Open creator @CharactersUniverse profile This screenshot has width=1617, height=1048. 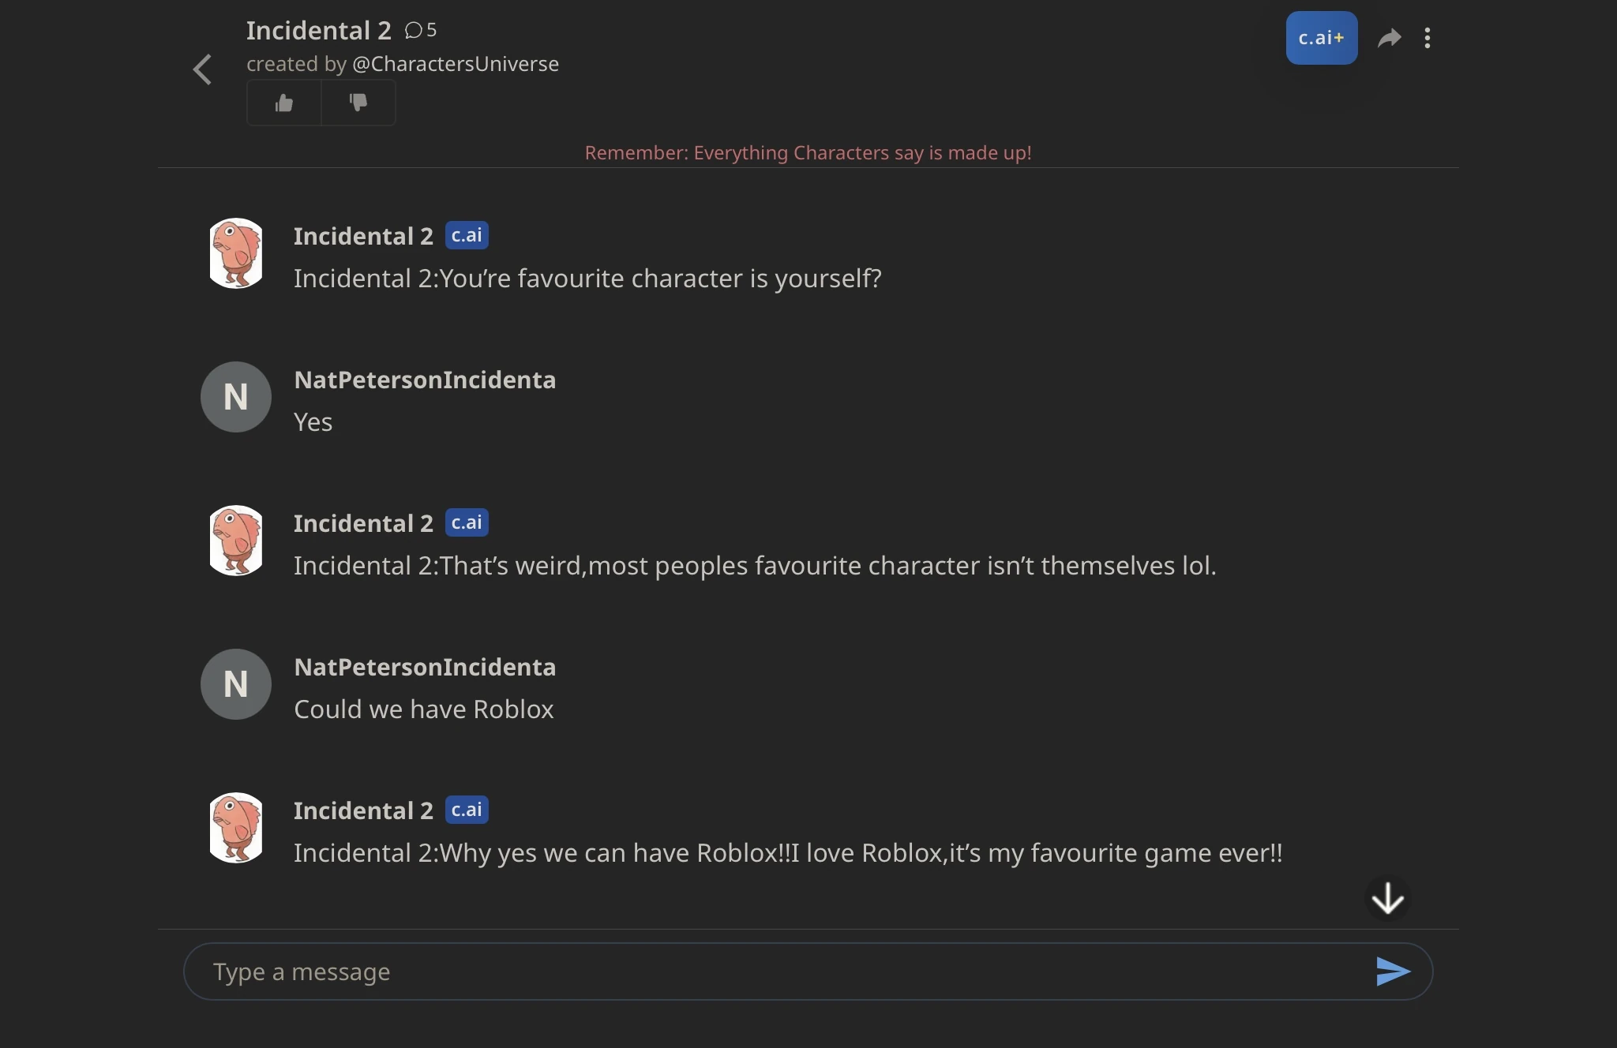click(456, 64)
